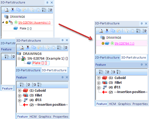Expand (3) Fillet in middle Feature panel
Image resolution: width=149 pixels, height=119 pixels.
(x=19, y=96)
